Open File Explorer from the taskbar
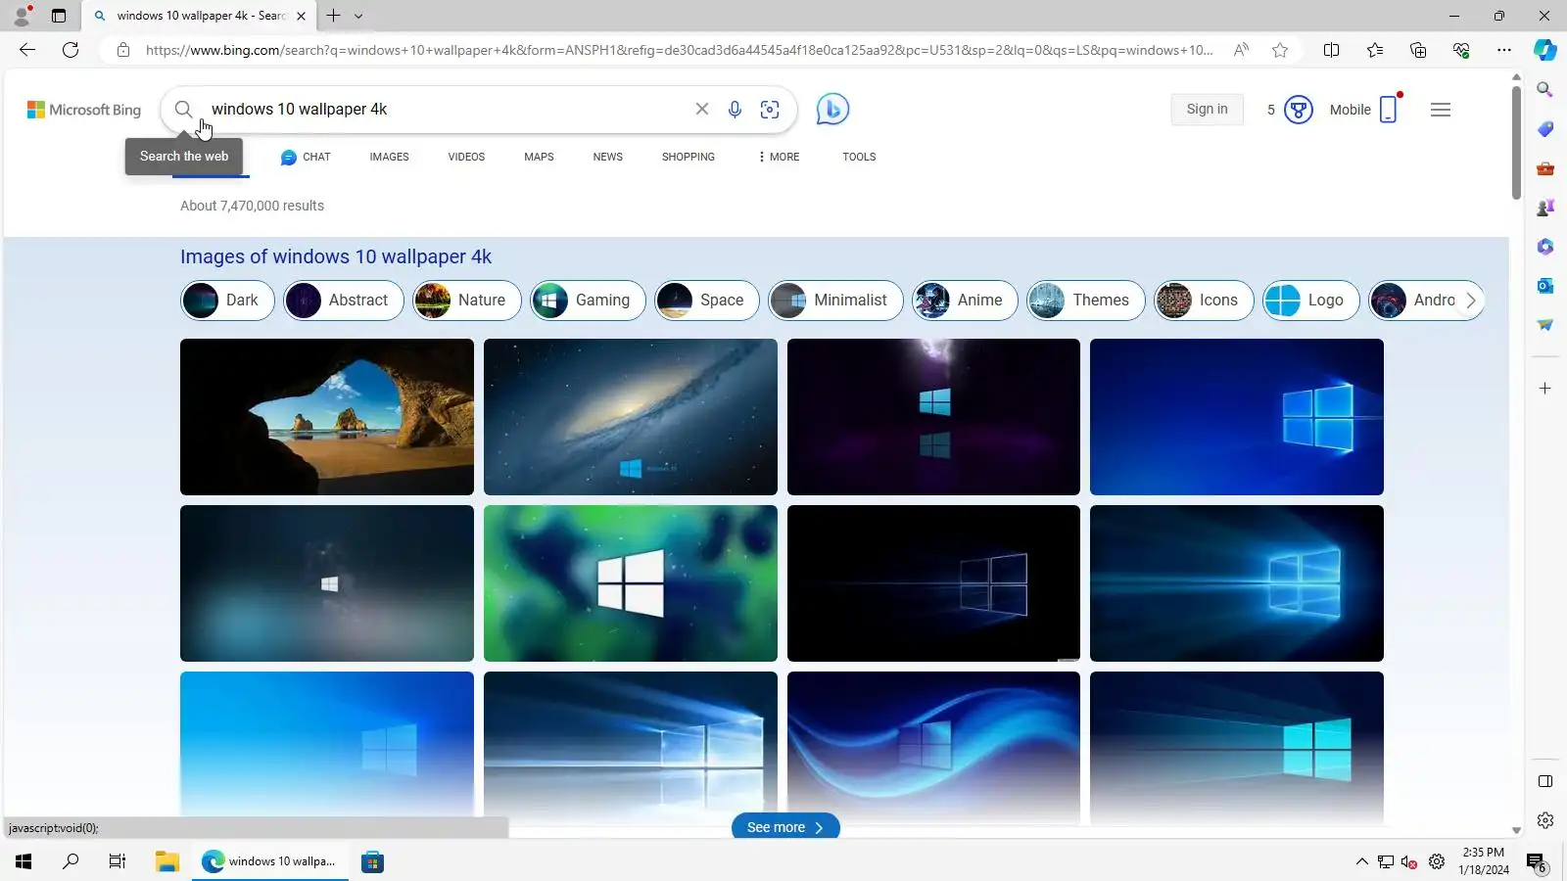1567x881 pixels. [167, 861]
